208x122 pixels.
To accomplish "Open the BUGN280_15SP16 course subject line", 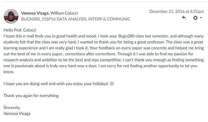I will [x=76, y=19].
